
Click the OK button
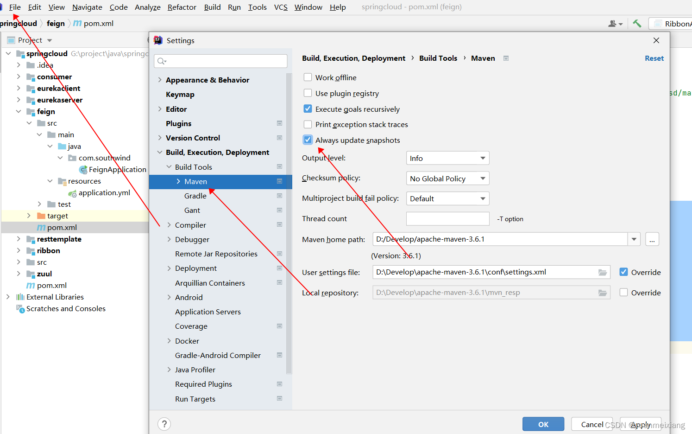[x=543, y=424]
